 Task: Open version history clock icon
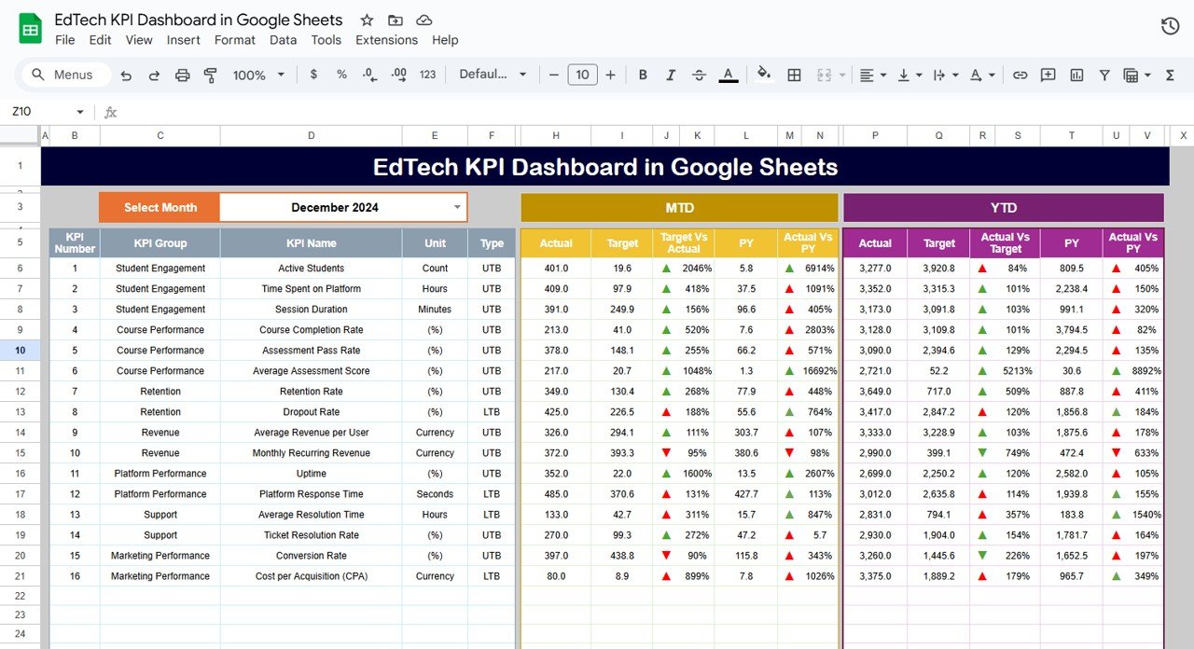1170,26
